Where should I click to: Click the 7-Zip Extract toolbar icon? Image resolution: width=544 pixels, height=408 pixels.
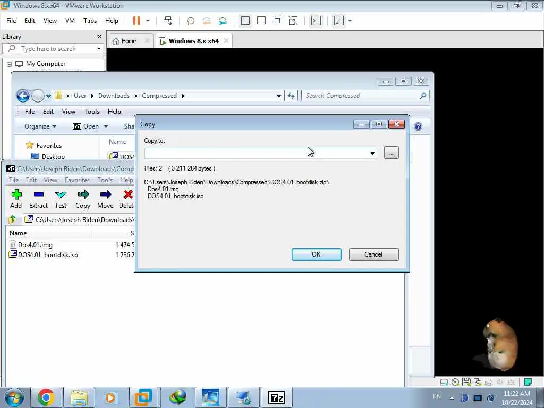click(x=38, y=199)
